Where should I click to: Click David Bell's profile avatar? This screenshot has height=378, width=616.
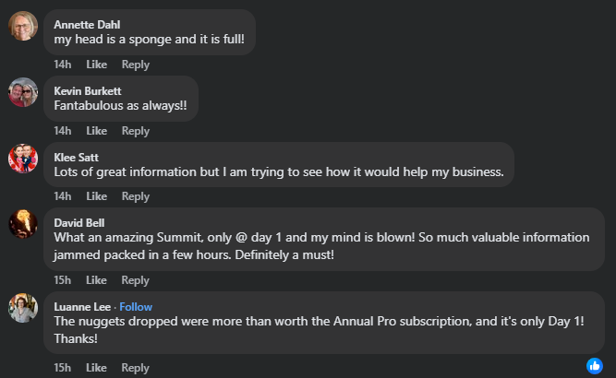coord(23,224)
